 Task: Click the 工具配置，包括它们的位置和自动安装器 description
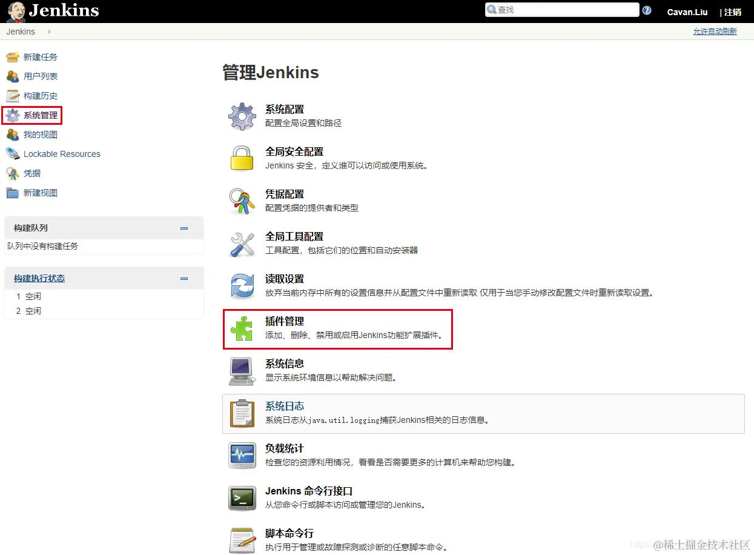[342, 250]
